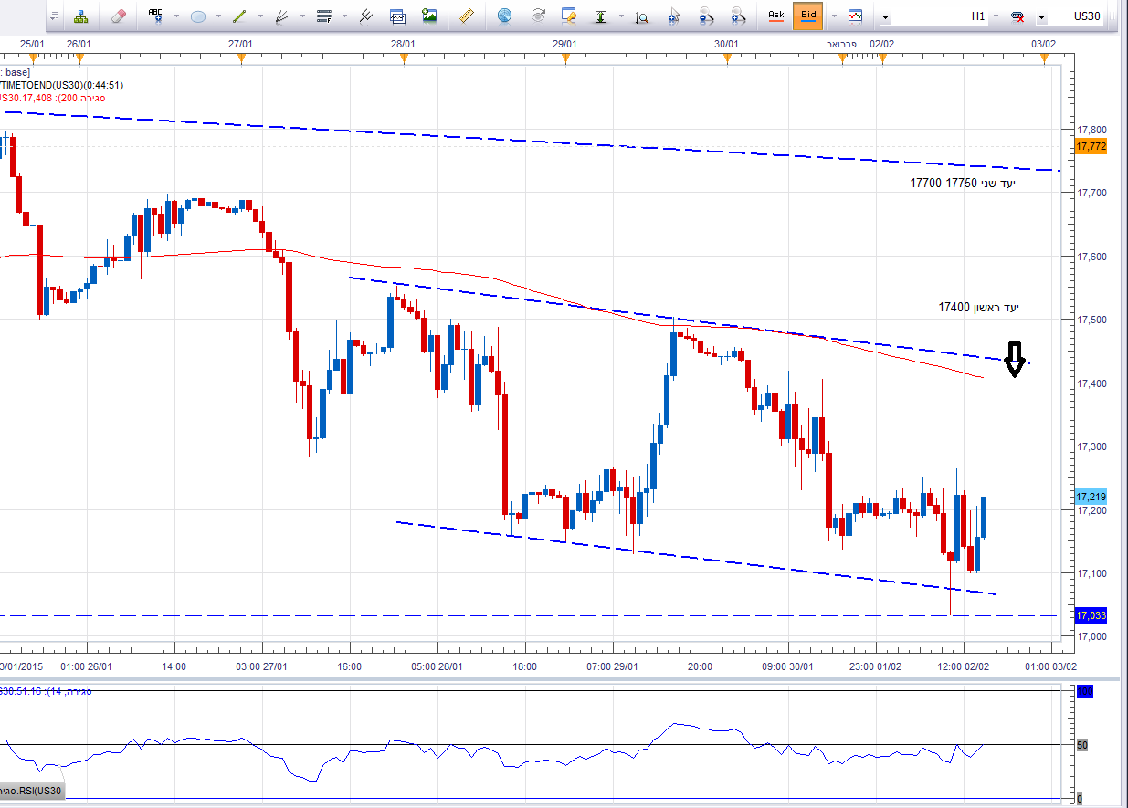Select the 17400 first target label
Viewport: 1128px width, 808px height.
click(978, 308)
